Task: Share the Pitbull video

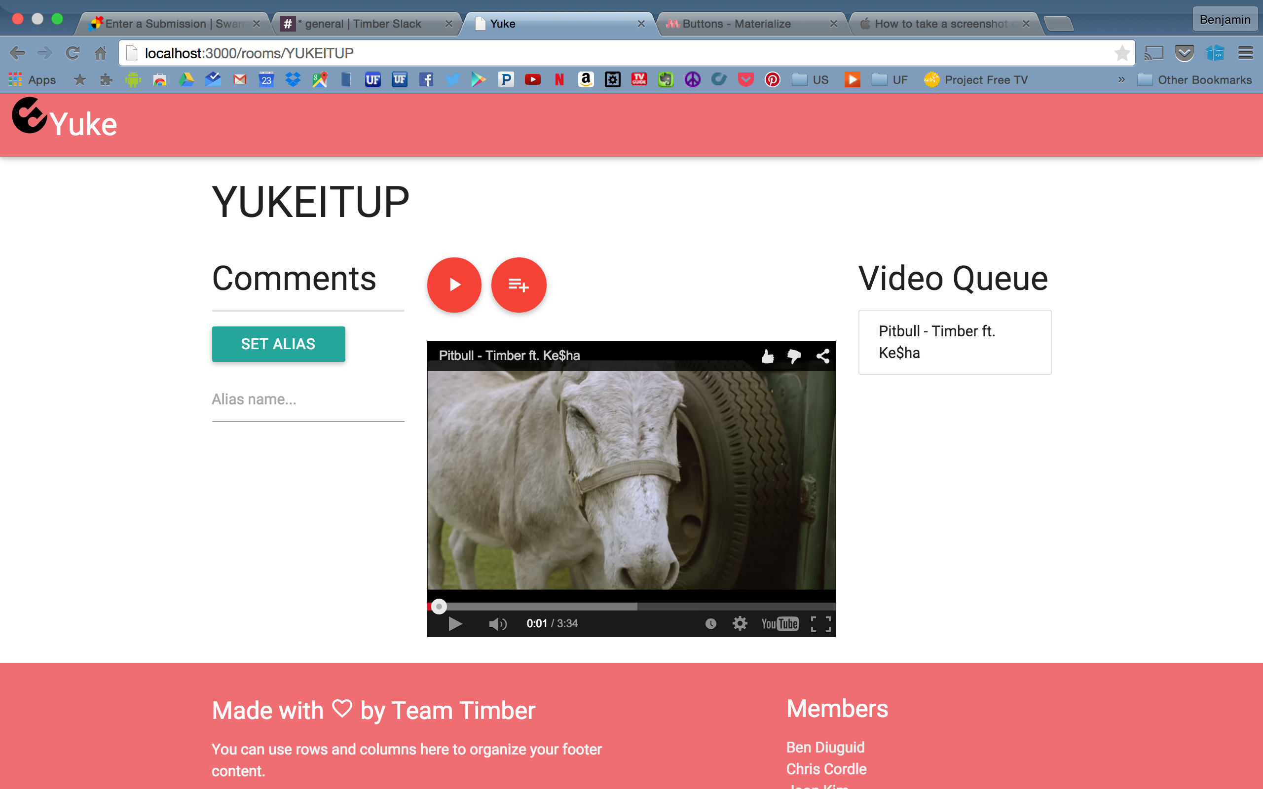Action: pyautogui.click(x=822, y=357)
